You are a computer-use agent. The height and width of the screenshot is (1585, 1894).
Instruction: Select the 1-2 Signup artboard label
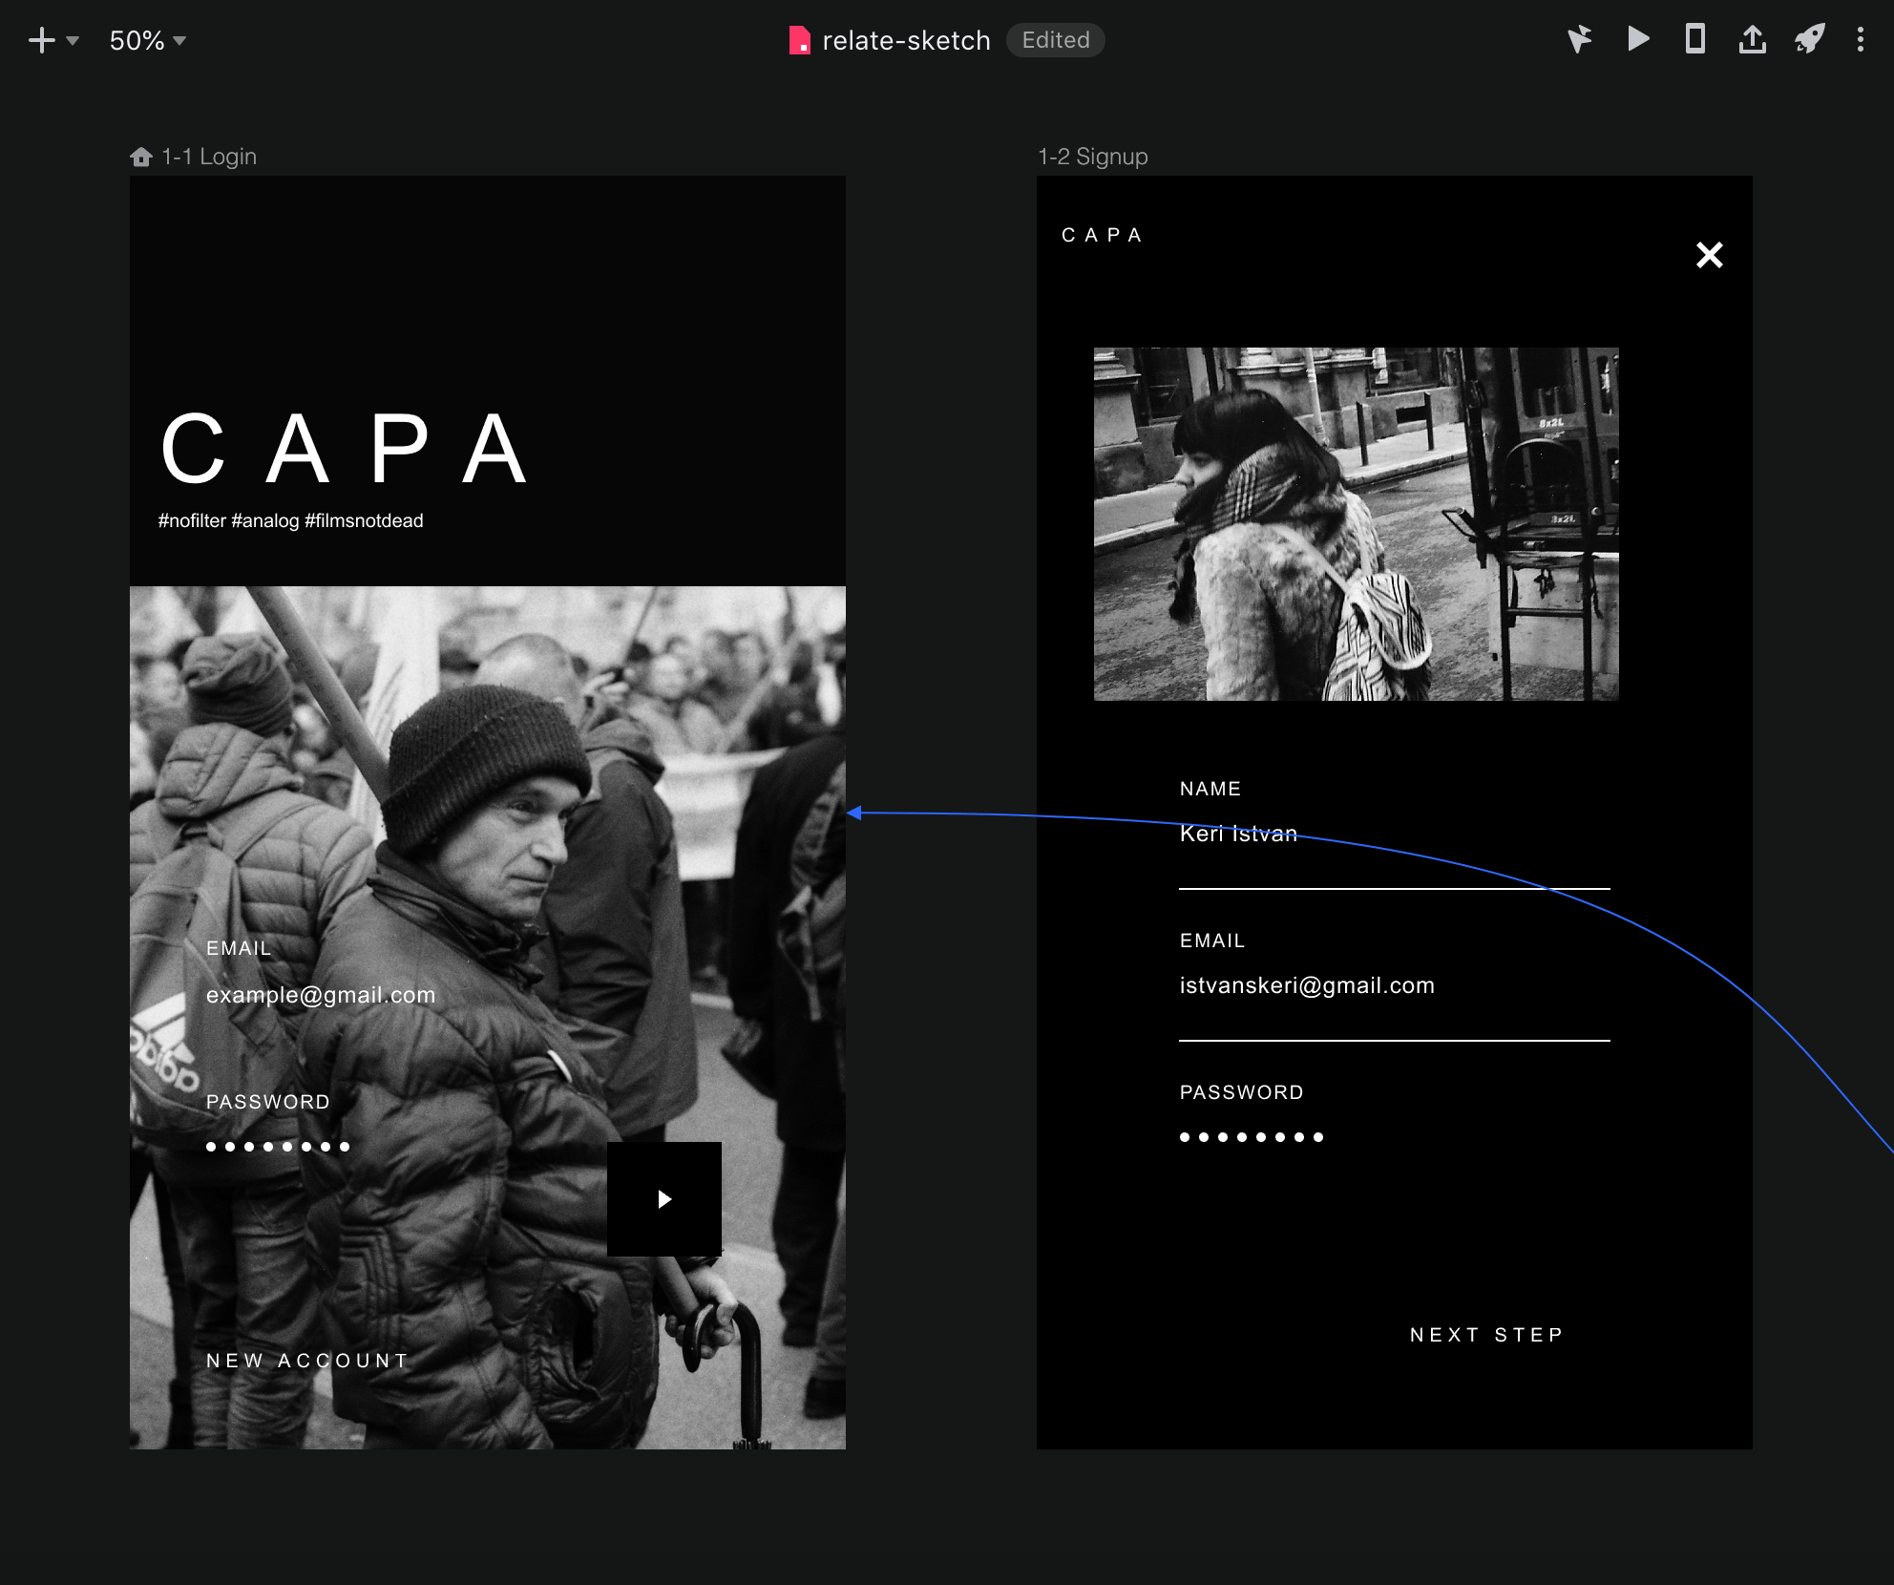[1092, 157]
